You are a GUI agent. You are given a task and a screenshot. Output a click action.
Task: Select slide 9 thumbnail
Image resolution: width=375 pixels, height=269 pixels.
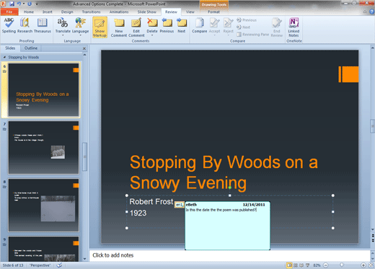point(43,249)
